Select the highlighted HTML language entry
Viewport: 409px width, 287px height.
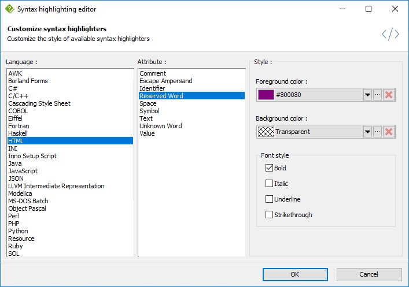71,141
